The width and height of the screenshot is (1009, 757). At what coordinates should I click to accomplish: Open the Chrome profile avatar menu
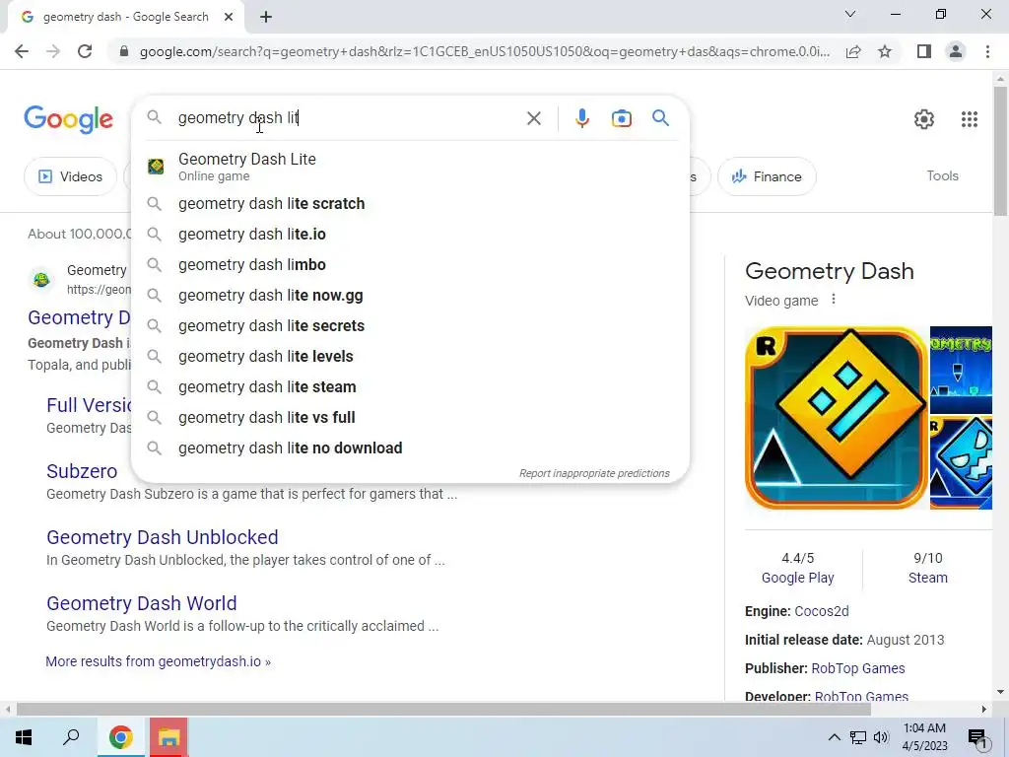(x=956, y=51)
